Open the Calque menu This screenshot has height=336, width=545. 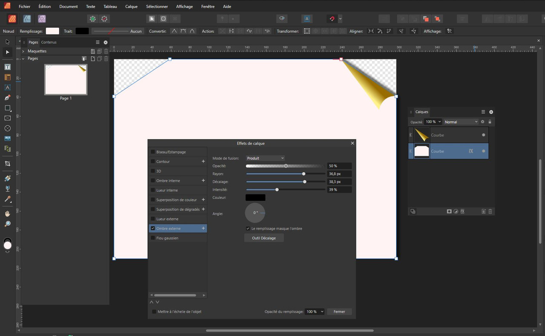pos(131,6)
